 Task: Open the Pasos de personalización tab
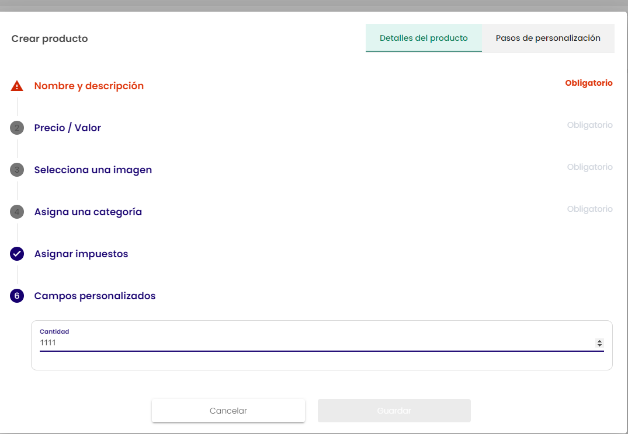coord(548,38)
